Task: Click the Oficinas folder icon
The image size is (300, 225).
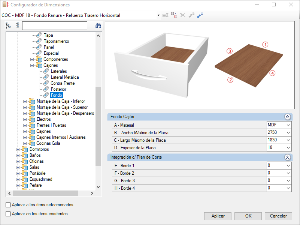Action: 25,161
